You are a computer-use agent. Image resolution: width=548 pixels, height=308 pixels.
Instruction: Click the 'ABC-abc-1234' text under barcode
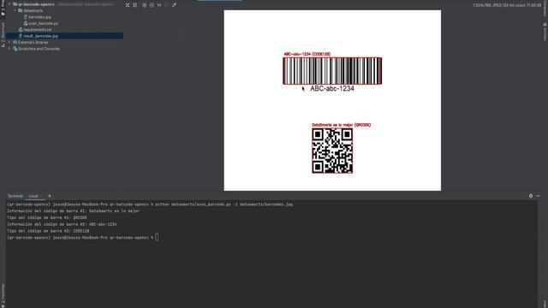[x=332, y=89]
